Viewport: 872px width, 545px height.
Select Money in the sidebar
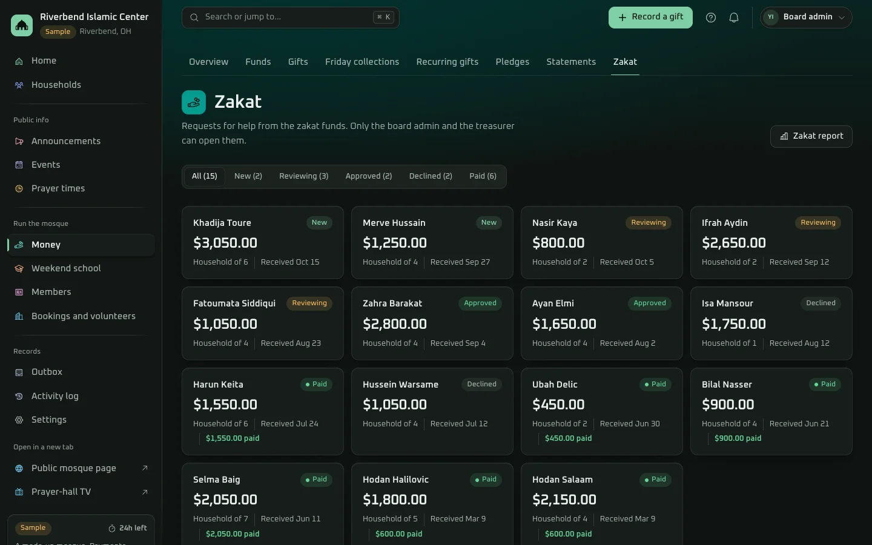[81, 245]
